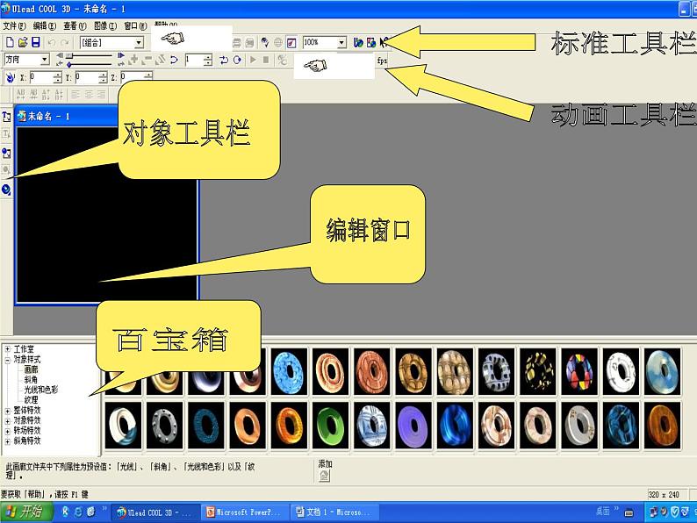Select 光线和色彩 in the tree

click(x=42, y=389)
